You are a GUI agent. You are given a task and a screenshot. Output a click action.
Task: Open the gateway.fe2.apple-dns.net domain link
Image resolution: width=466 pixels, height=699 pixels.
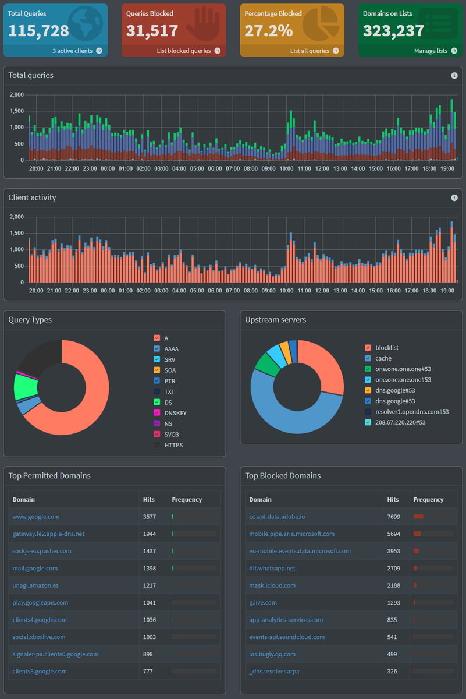48,534
